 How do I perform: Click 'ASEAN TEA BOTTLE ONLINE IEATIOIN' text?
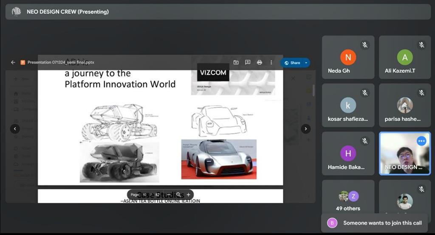tap(160, 201)
